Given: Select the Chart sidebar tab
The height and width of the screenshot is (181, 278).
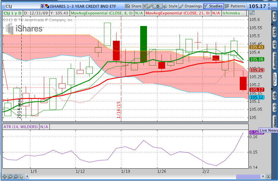Looking at the screenshot, I should [275, 79].
